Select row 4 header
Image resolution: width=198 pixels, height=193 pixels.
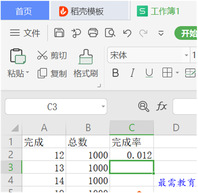coord(11,180)
